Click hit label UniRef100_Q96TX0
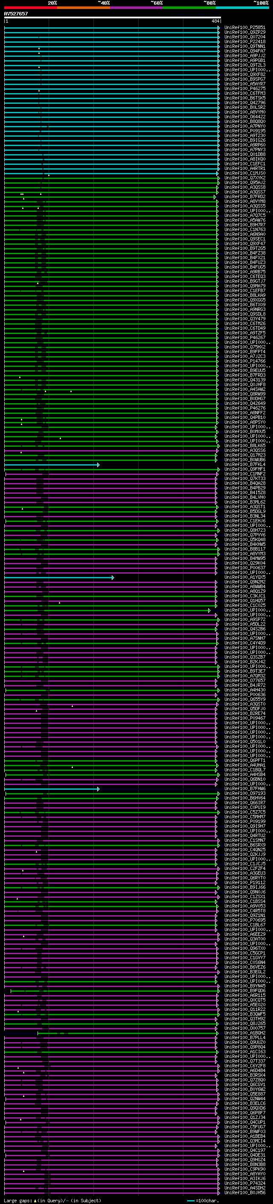The image size is (273, 1204). point(245,948)
